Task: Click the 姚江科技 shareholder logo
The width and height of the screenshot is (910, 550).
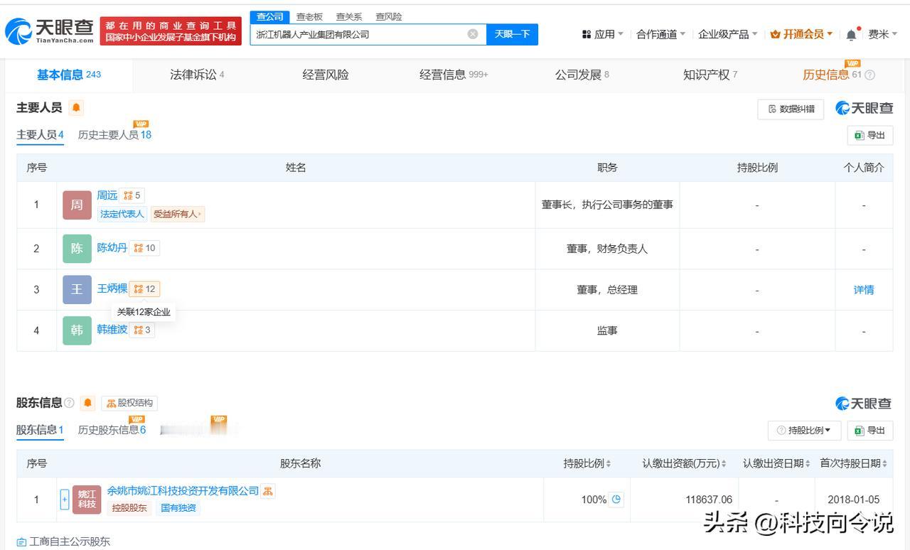Action: click(87, 500)
